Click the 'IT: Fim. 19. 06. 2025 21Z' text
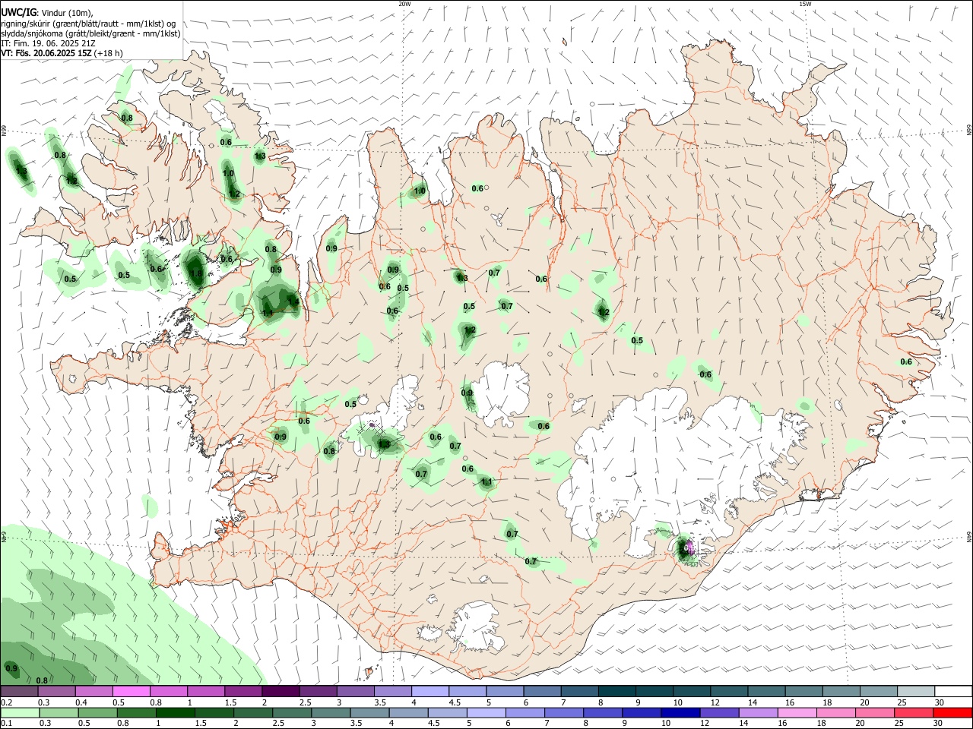973x729 pixels. [47, 43]
